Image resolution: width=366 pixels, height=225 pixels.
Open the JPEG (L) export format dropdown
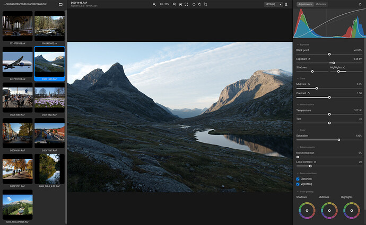(x=273, y=4)
